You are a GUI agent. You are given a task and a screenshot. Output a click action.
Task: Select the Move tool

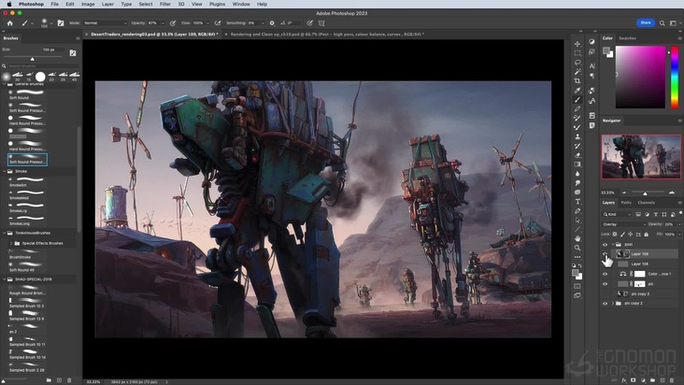[577, 44]
